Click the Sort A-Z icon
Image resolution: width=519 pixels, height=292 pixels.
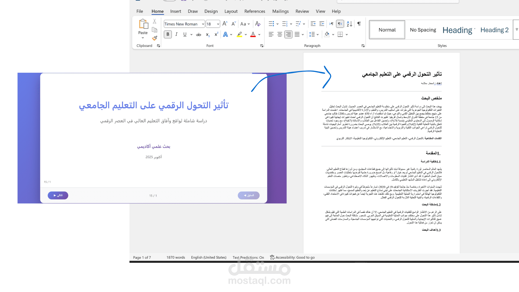349,24
